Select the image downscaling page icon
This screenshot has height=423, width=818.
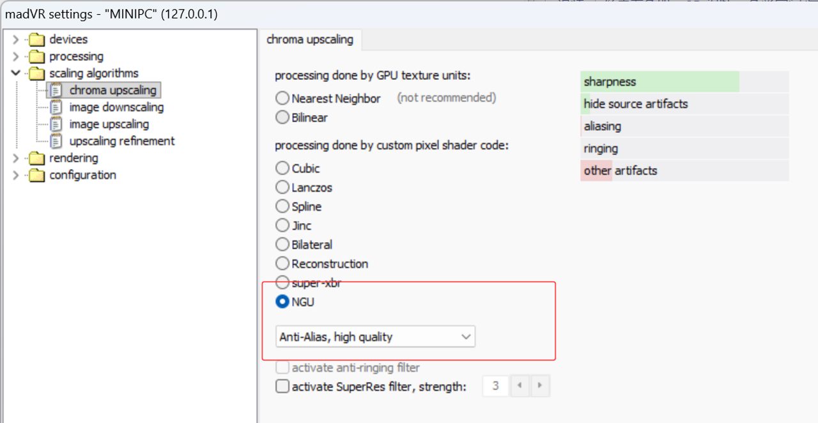point(56,107)
